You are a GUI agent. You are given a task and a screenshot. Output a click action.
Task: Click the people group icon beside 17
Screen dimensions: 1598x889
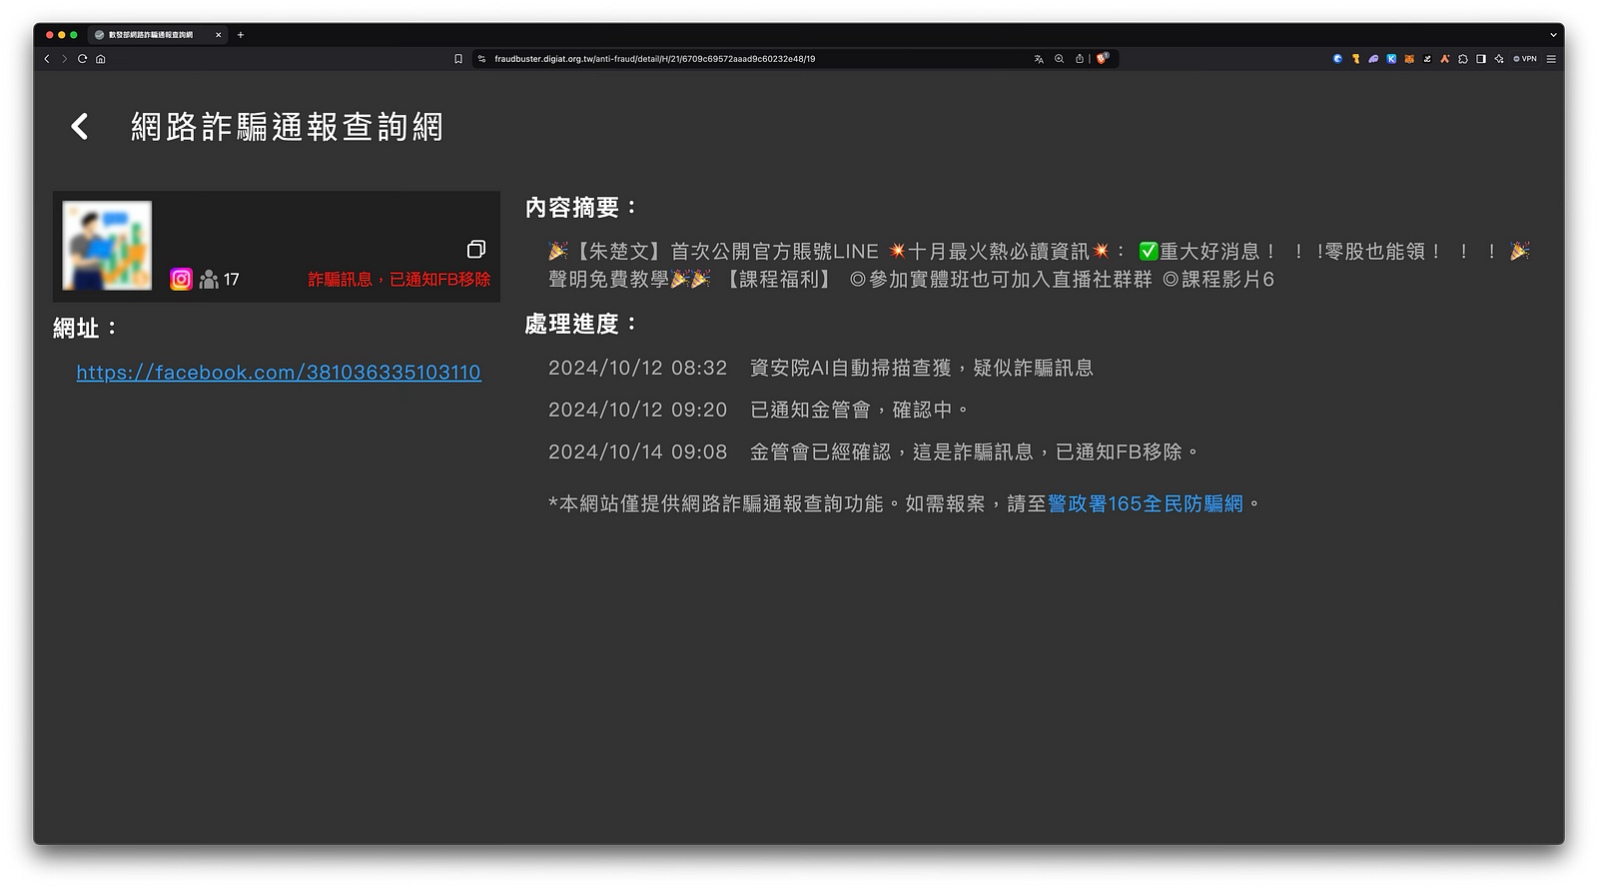coord(209,280)
